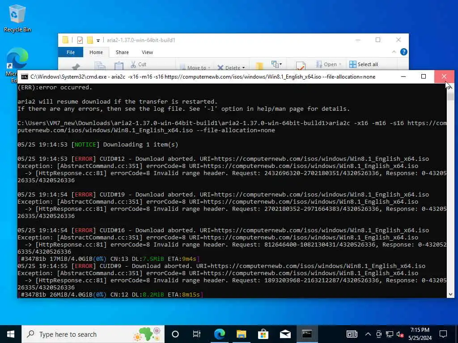The width and height of the screenshot is (458, 343).
Task: Click the green NOTICE text in cmd output
Action: pos(85,144)
